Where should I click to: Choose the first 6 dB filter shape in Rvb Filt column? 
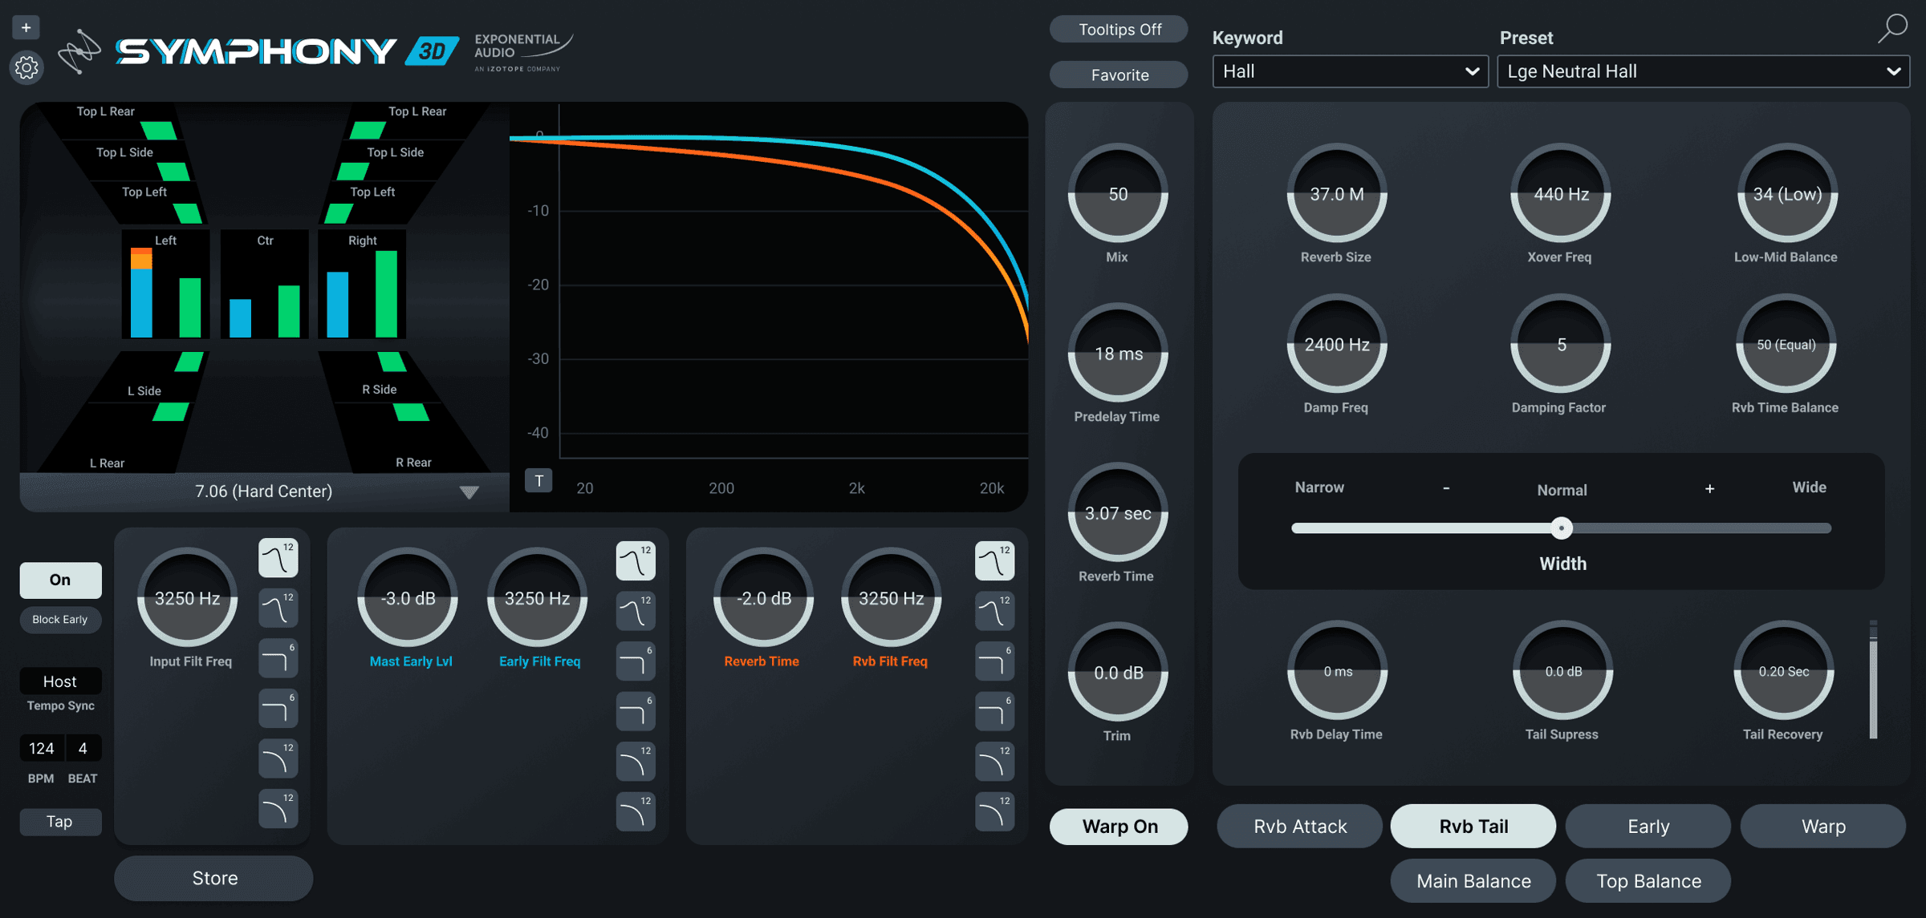click(x=994, y=661)
